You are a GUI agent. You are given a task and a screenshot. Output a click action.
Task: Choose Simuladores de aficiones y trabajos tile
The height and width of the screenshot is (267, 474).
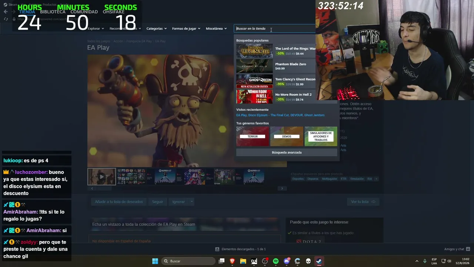(x=321, y=136)
